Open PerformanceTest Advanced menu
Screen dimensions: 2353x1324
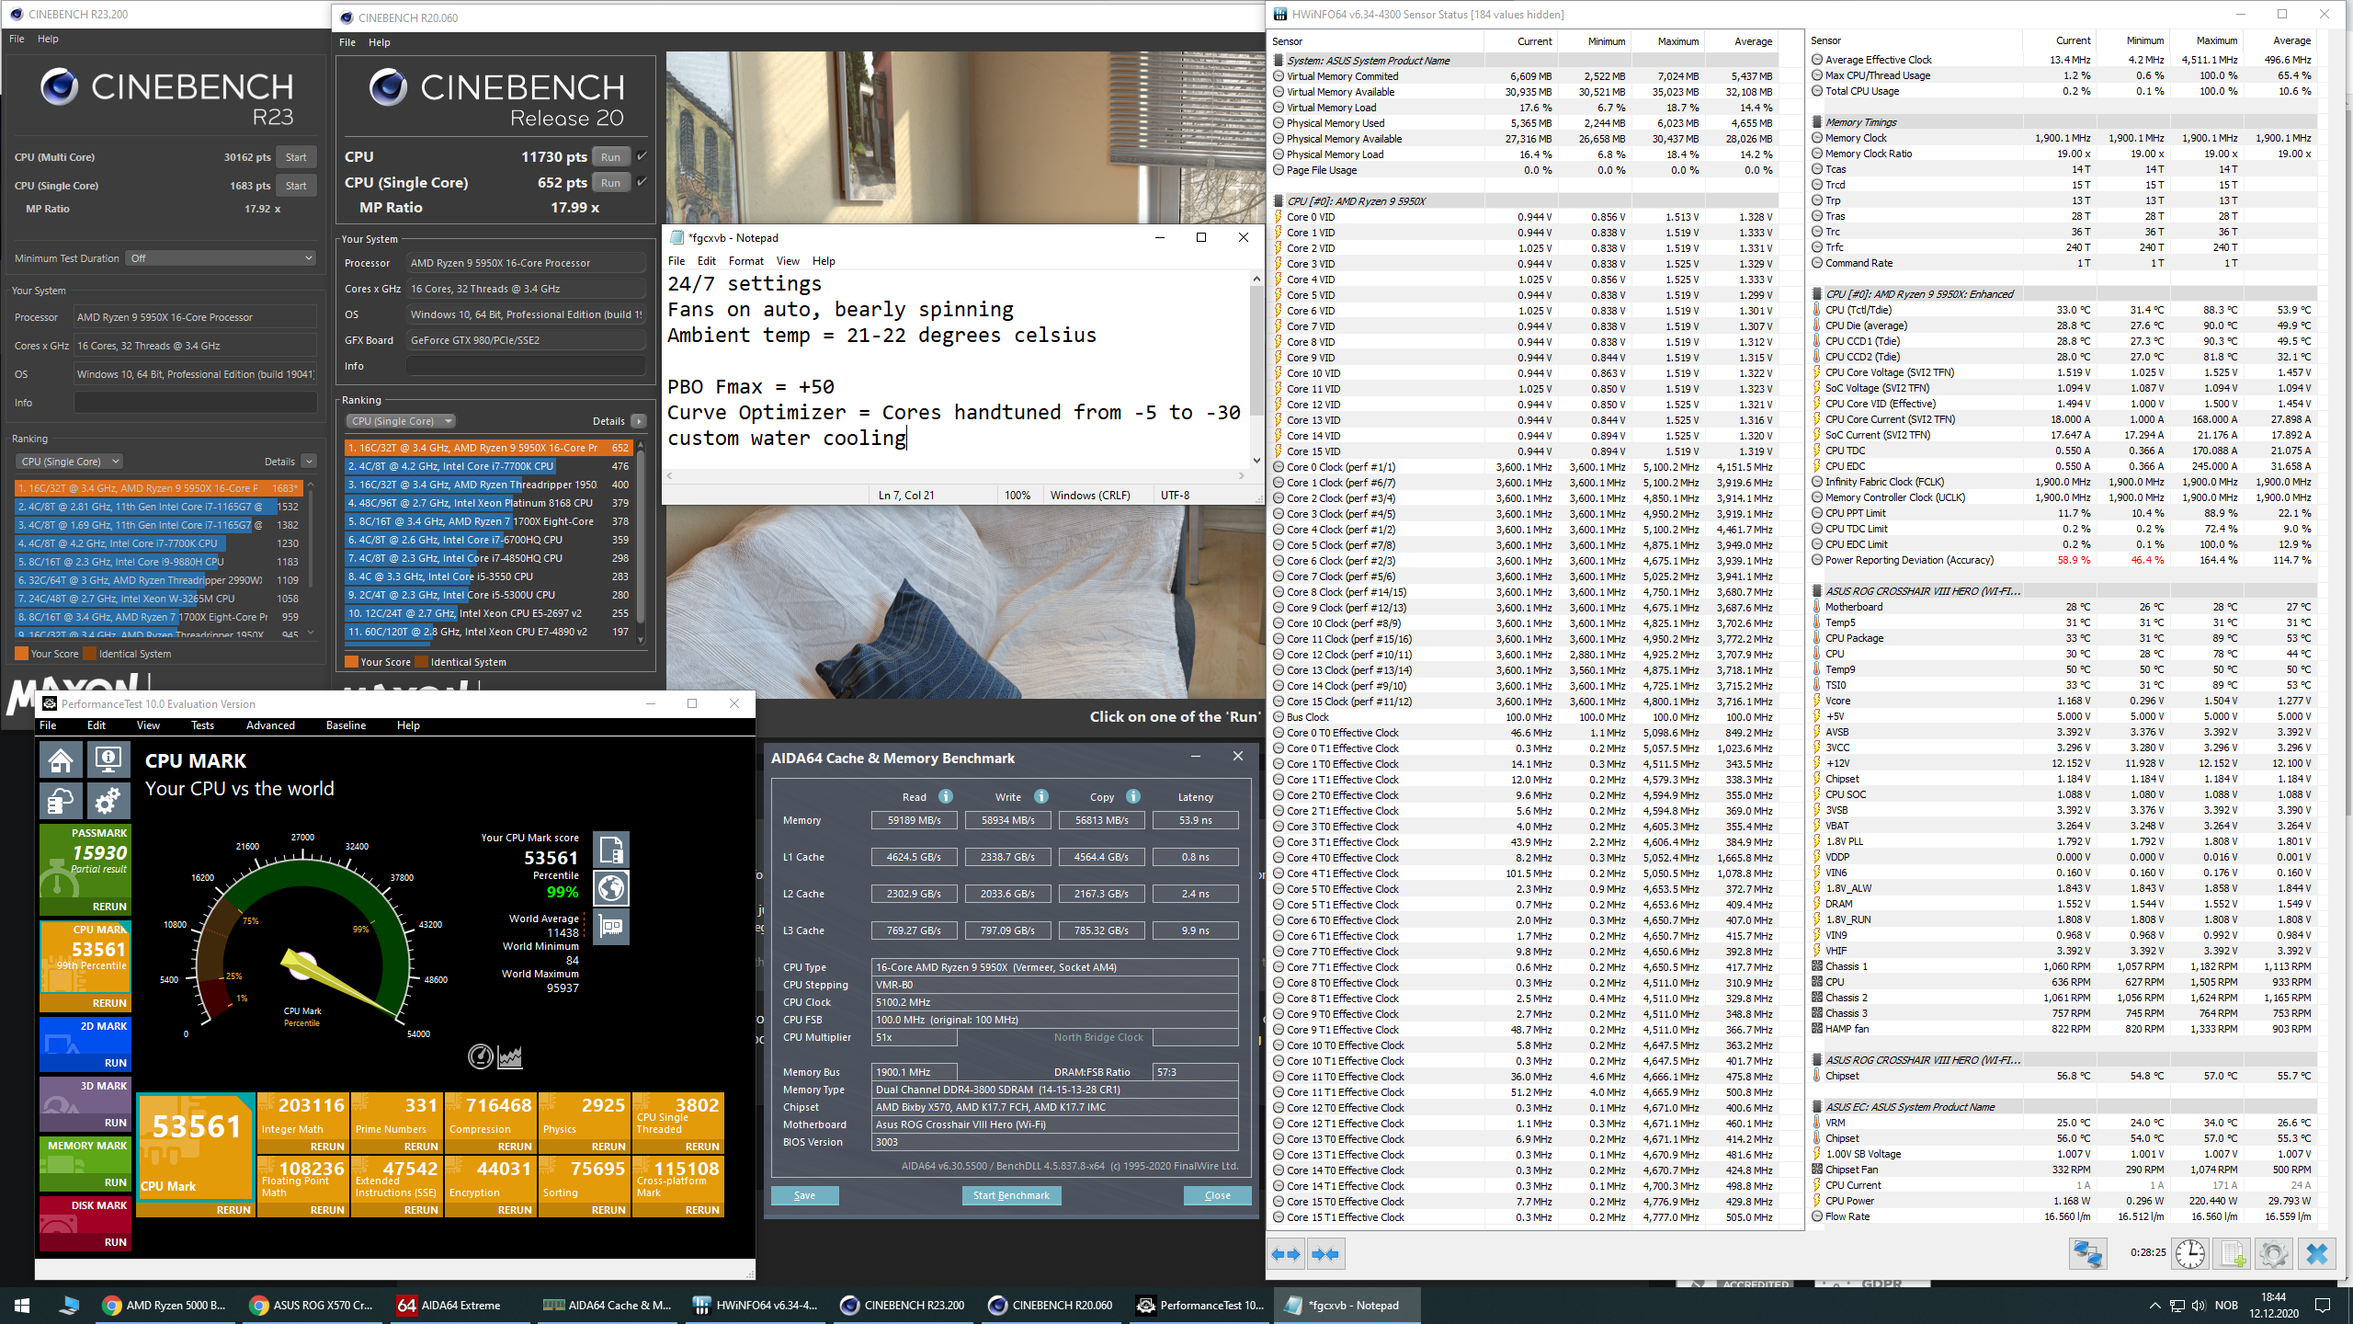point(270,725)
